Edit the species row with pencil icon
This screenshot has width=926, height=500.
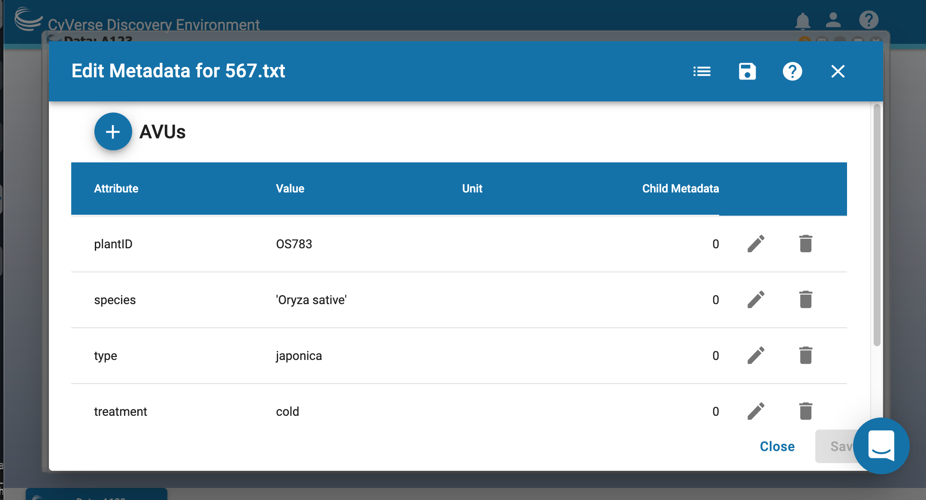coord(756,299)
